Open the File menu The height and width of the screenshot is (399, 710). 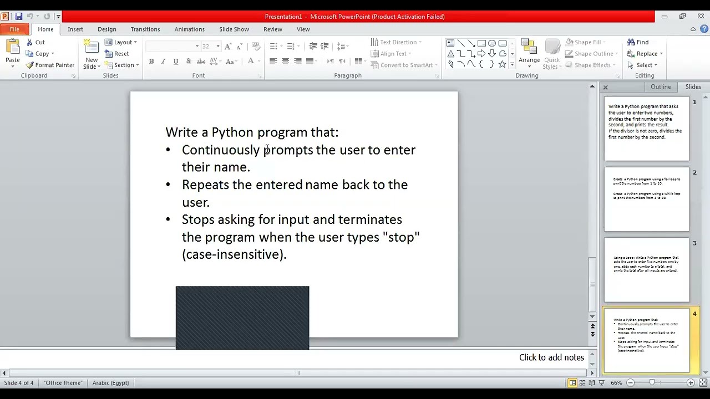pyautogui.click(x=14, y=29)
